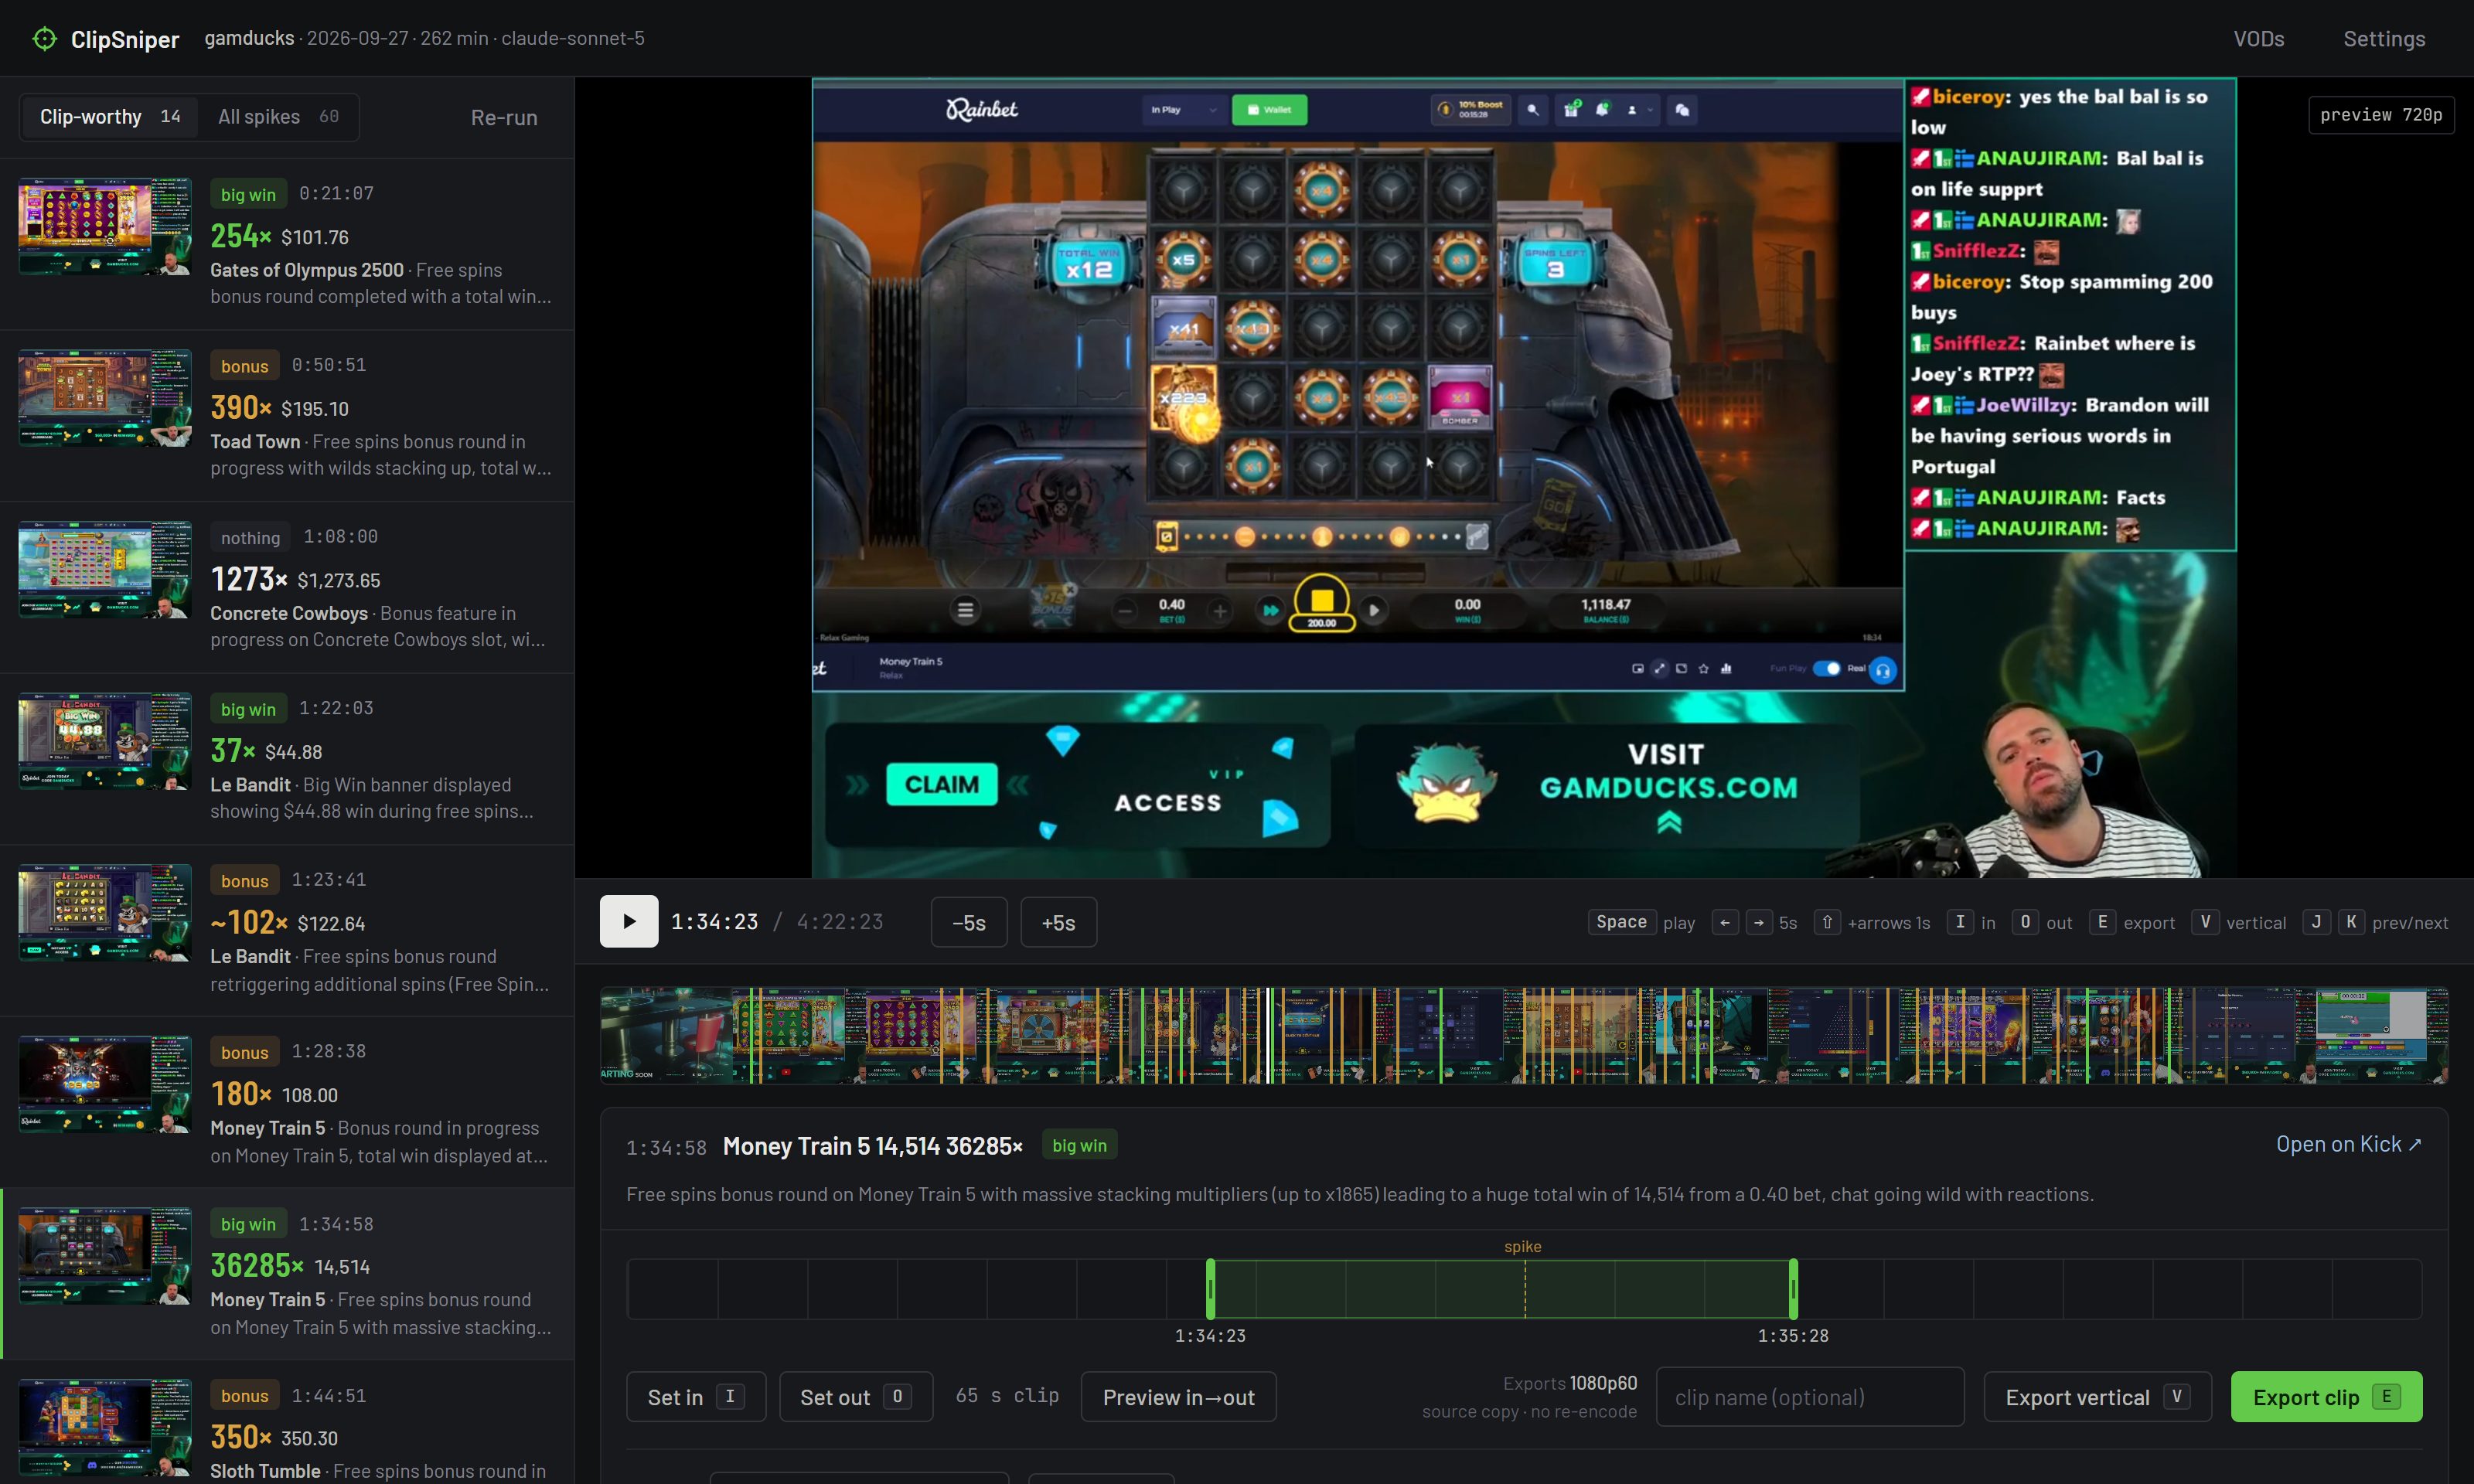This screenshot has width=2474, height=1484.
Task: Select the Sloth Tumble 350× thumbnail
Action: pyautogui.click(x=104, y=1428)
